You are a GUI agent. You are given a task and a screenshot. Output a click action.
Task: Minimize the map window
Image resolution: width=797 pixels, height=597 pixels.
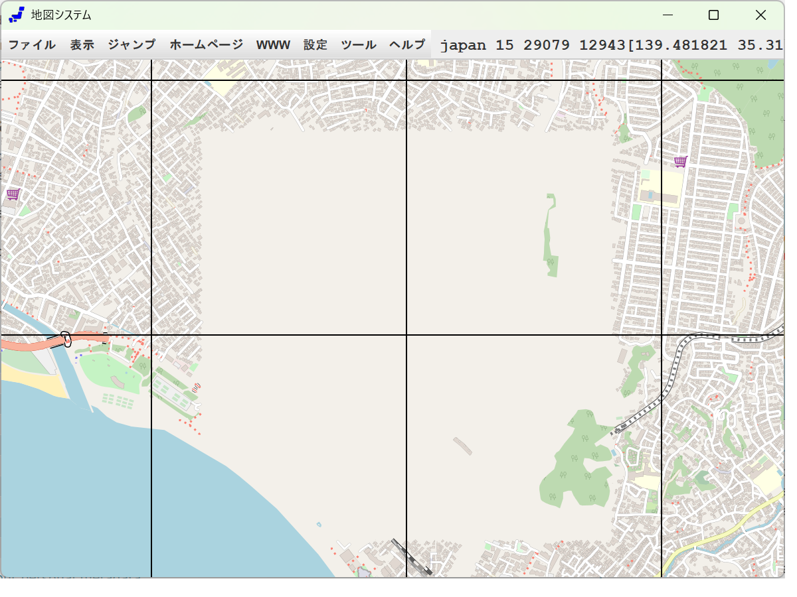[667, 15]
